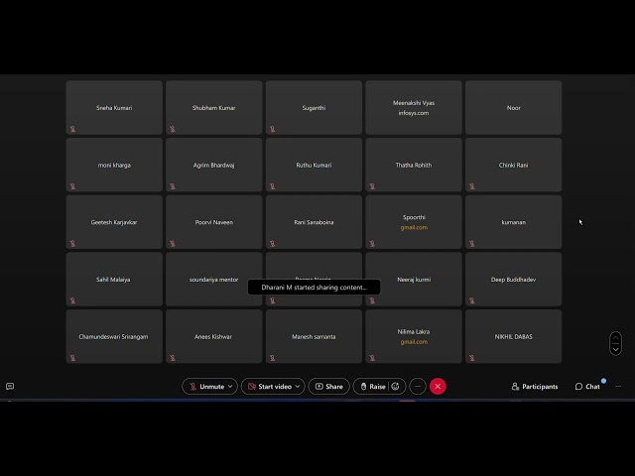Click the name 'Anees Kishwar'
This screenshot has width=635, height=476.
213,337
